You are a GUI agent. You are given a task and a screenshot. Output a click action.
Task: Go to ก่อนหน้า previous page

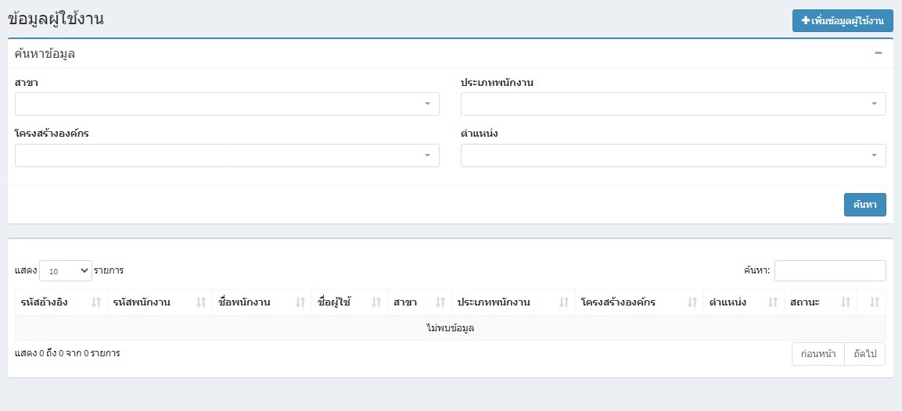(818, 353)
